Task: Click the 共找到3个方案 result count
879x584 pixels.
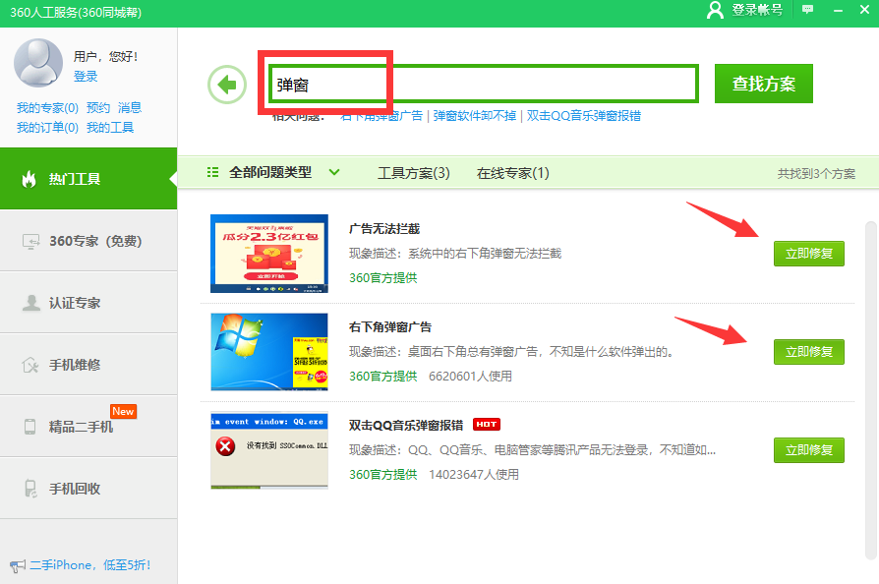Action: pos(816,174)
